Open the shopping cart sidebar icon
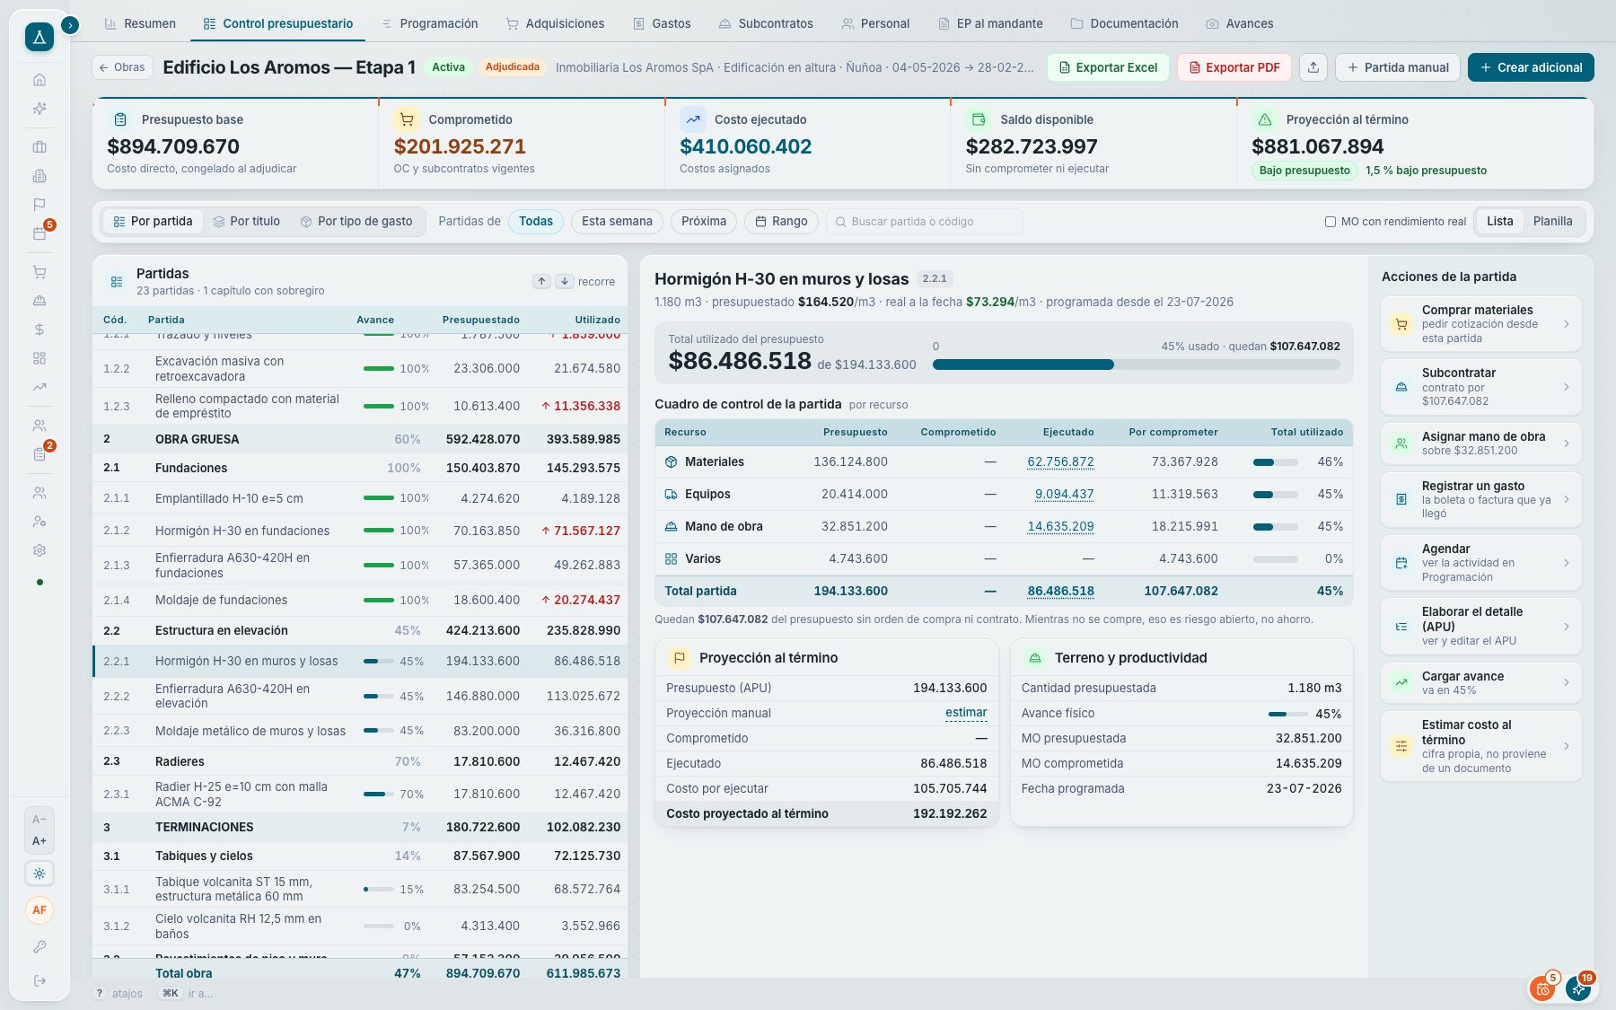1616x1010 pixels. (40, 272)
